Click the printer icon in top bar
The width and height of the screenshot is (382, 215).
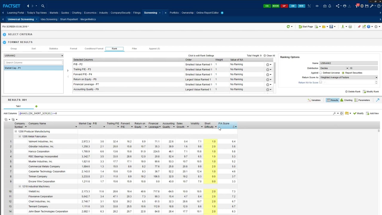345,6
